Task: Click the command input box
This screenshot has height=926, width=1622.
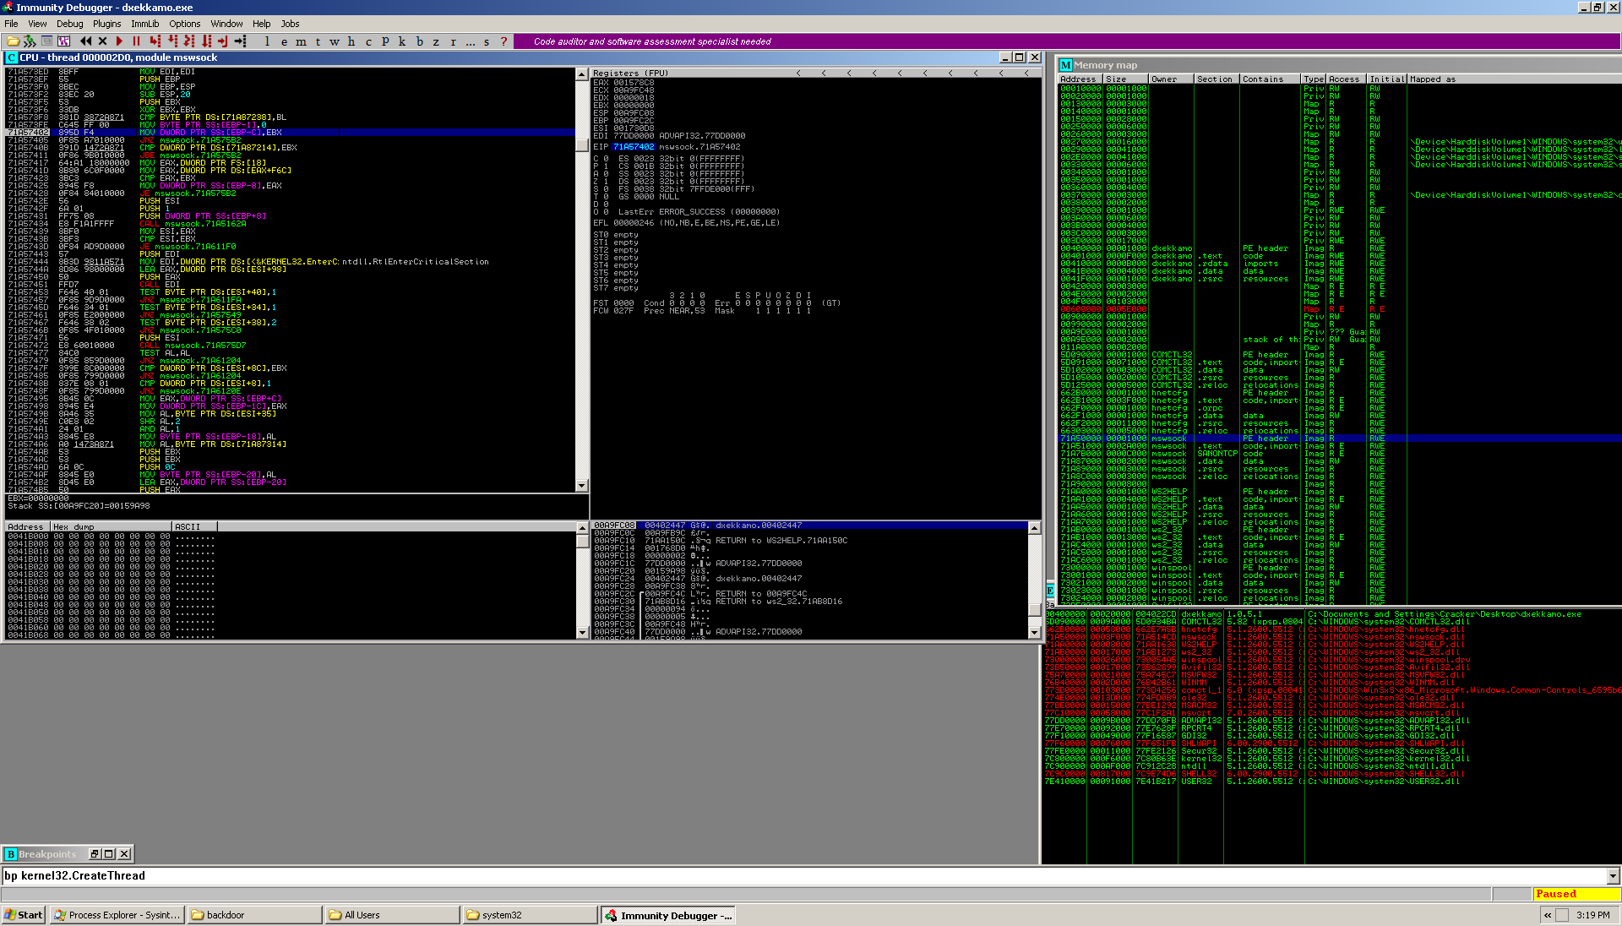Action: pos(803,876)
